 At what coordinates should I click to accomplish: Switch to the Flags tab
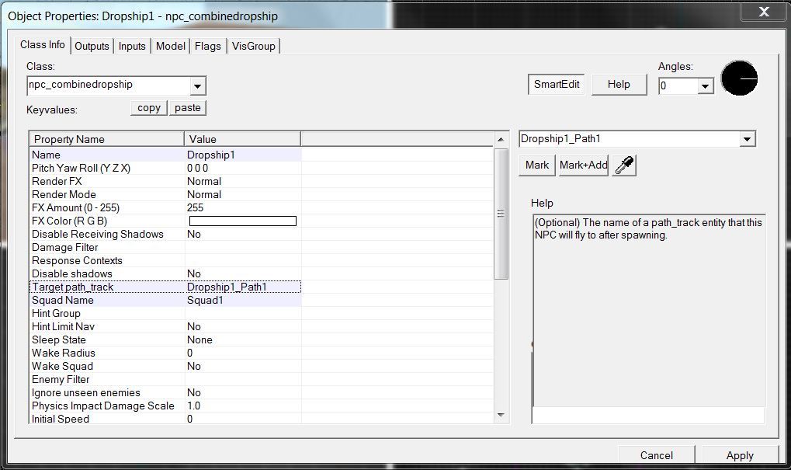coord(208,46)
